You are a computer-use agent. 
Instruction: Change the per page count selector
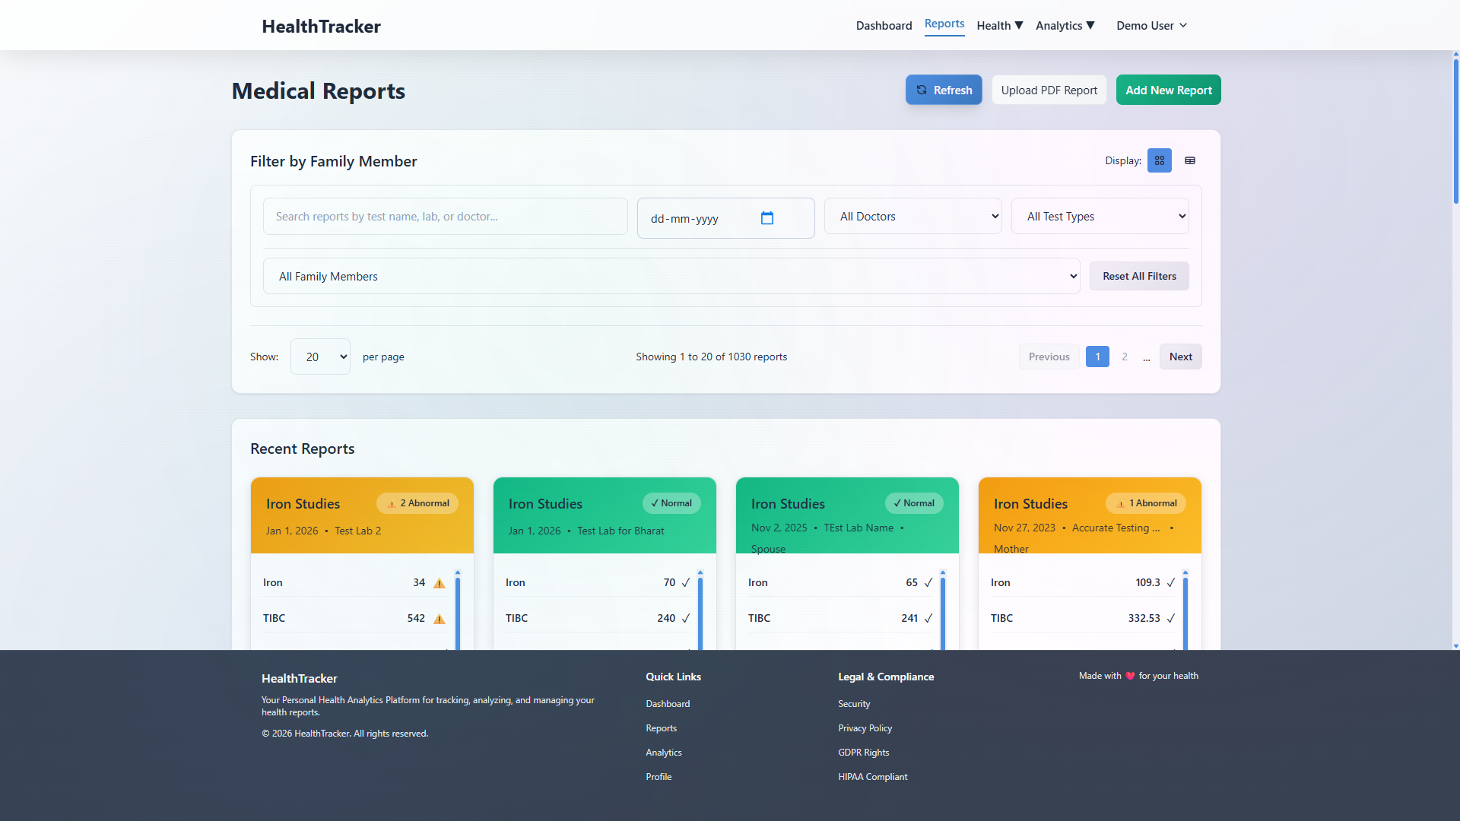tap(320, 357)
